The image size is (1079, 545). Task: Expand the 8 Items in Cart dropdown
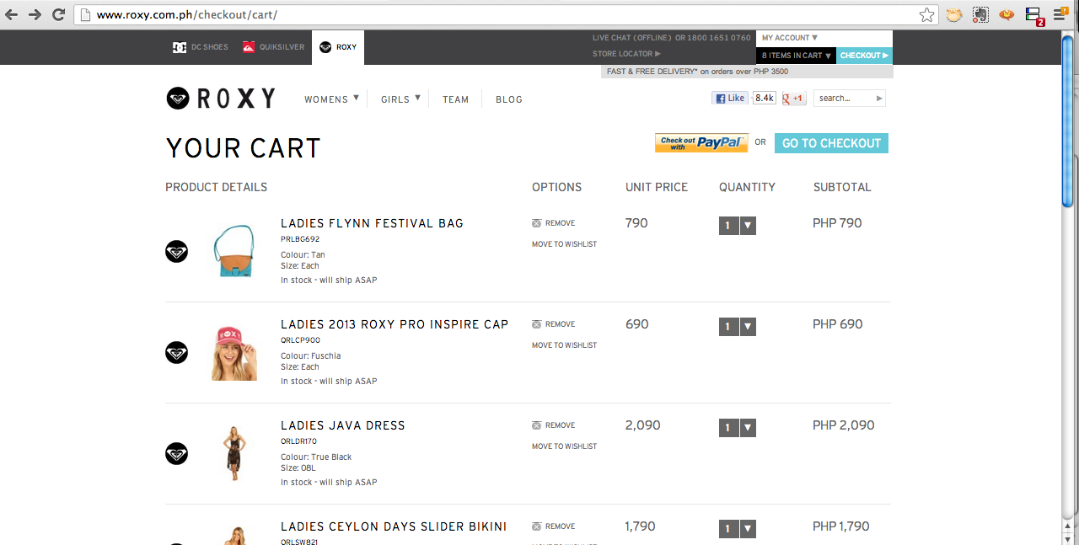(797, 56)
